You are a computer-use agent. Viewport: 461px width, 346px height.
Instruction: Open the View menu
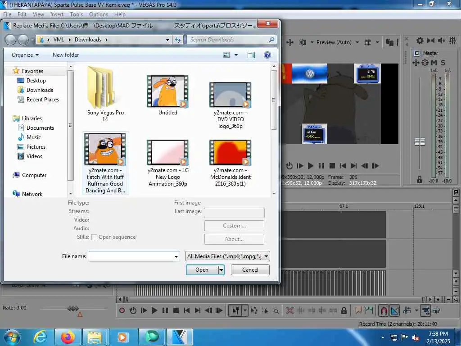click(38, 14)
